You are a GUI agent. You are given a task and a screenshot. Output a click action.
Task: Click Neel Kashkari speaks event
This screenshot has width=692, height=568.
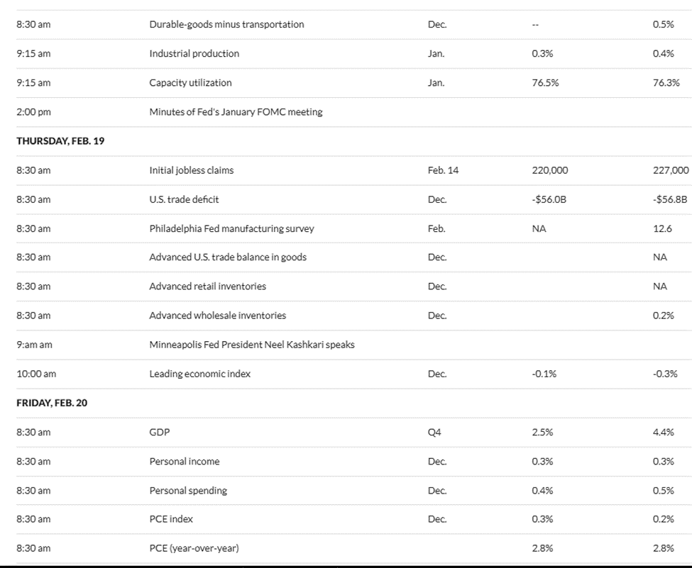click(251, 345)
